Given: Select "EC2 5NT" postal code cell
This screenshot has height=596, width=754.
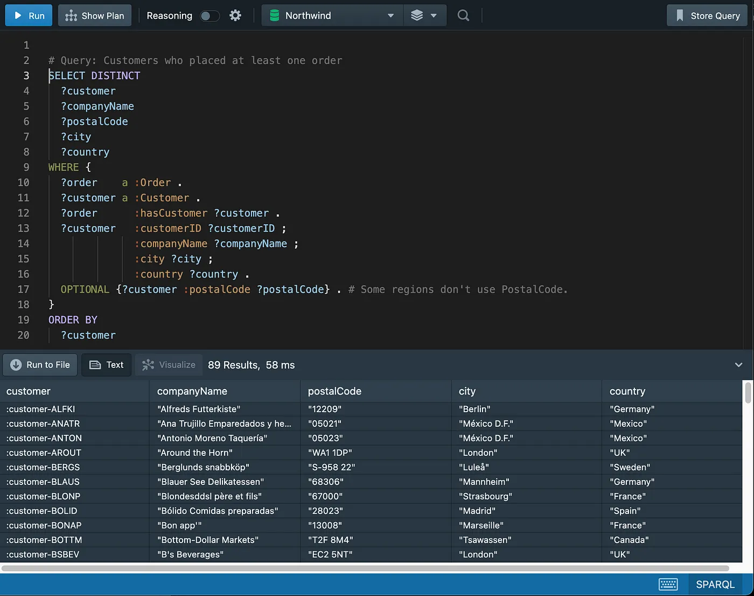Looking at the screenshot, I should coord(376,555).
